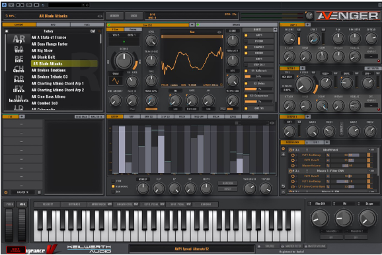382x255 pixels.
Task: Add a mod matrix slot with the sidebar plus
Action: [x=283, y=155]
